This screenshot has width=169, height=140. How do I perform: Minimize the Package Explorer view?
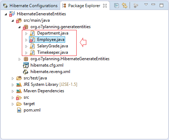pyautogui.click(x=153, y=5)
